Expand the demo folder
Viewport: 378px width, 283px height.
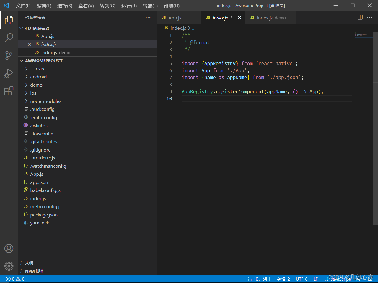(87, 85)
